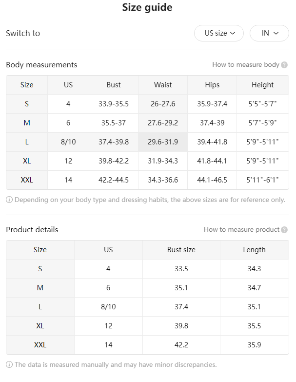Click the Bust column header in Body measurements

[x=114, y=85]
